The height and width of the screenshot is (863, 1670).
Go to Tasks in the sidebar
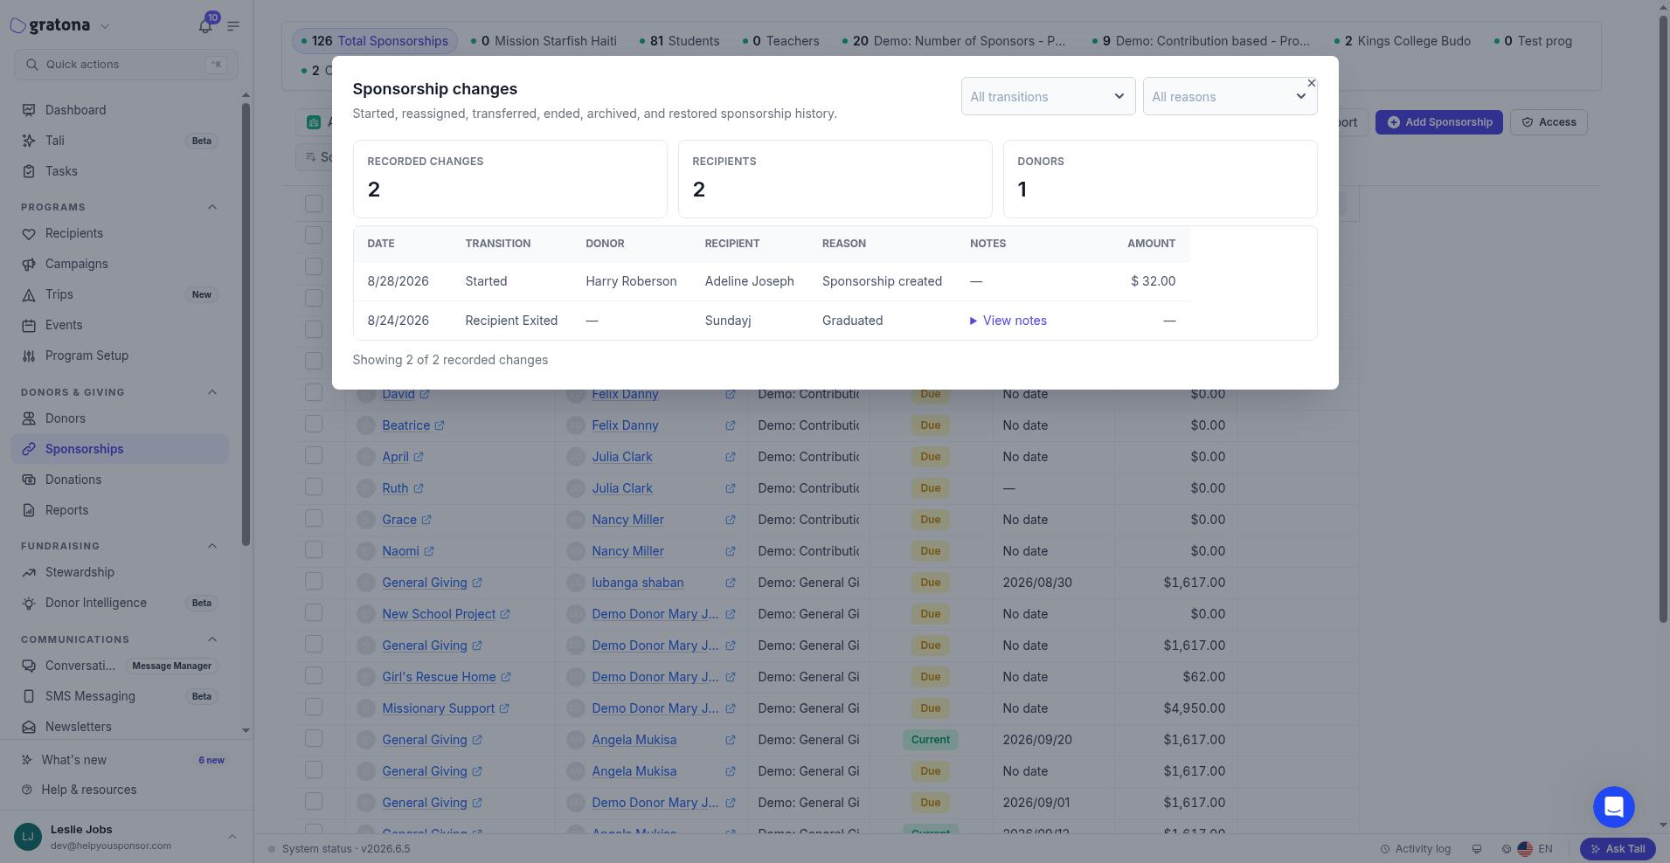(121, 171)
